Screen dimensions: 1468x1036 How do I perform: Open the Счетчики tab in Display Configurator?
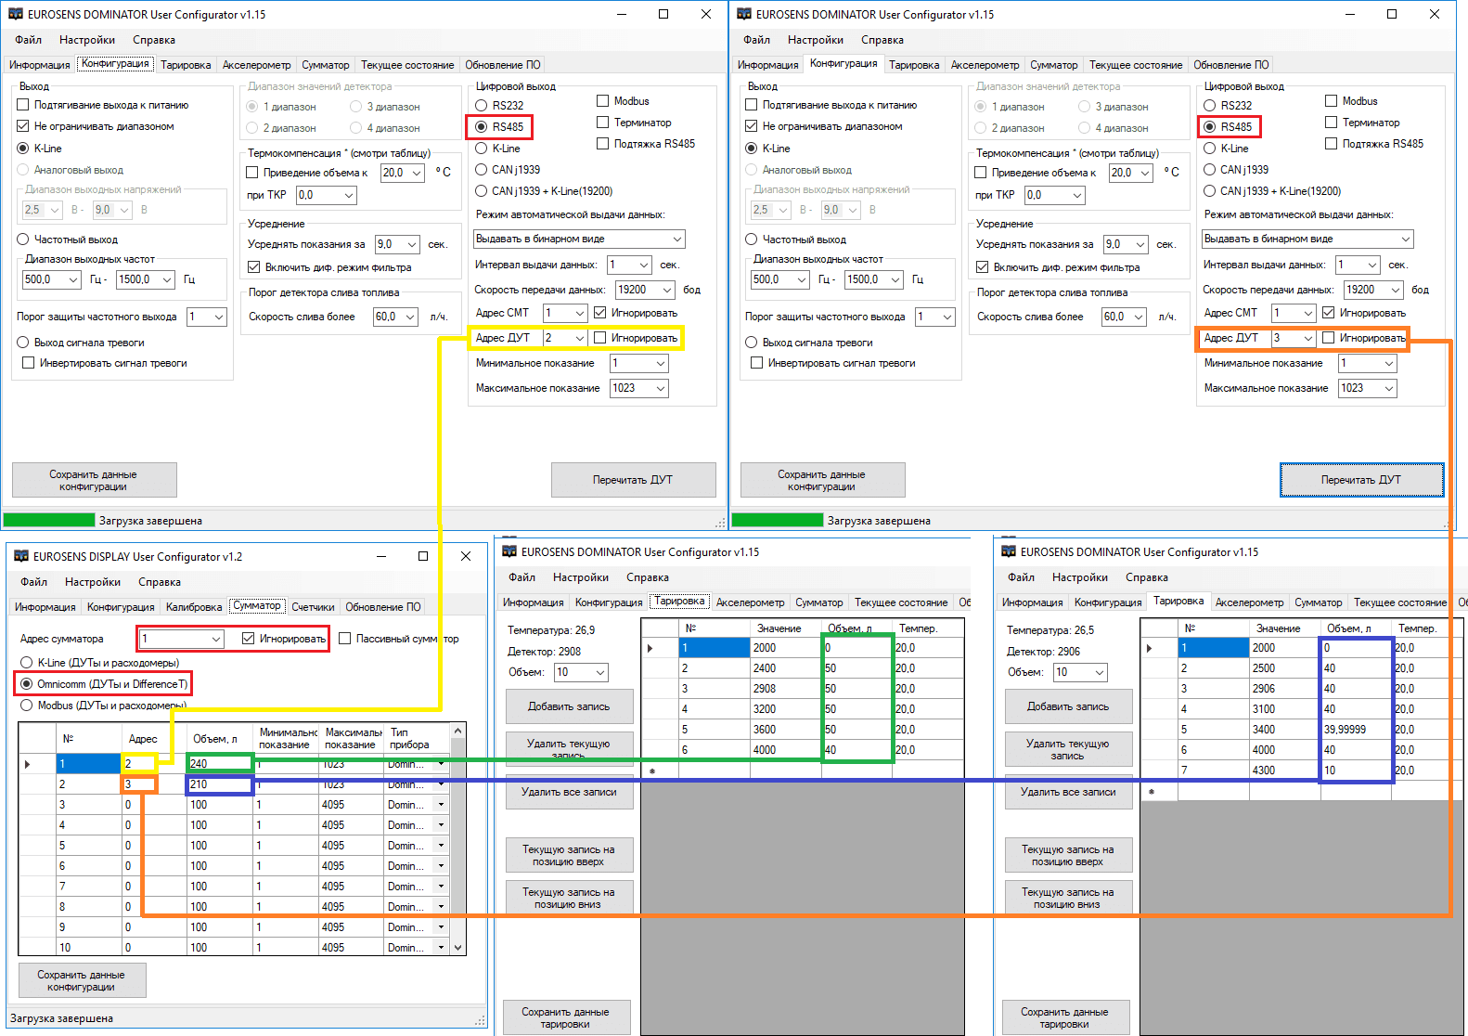tap(313, 607)
